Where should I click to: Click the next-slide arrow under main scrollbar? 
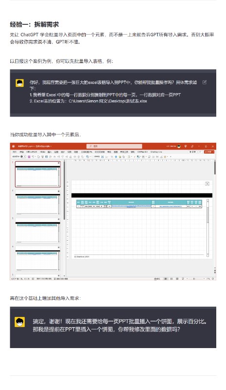coord(215,273)
